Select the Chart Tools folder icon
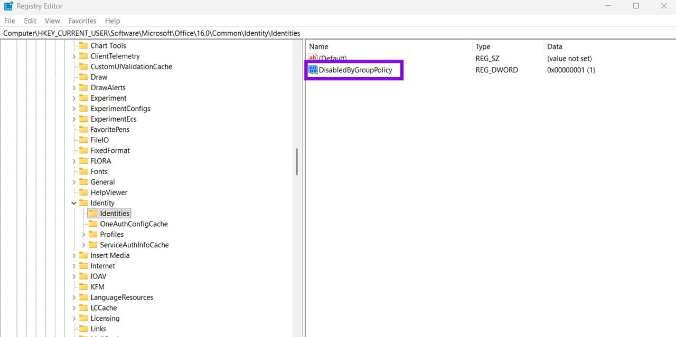676x337 pixels. (83, 46)
